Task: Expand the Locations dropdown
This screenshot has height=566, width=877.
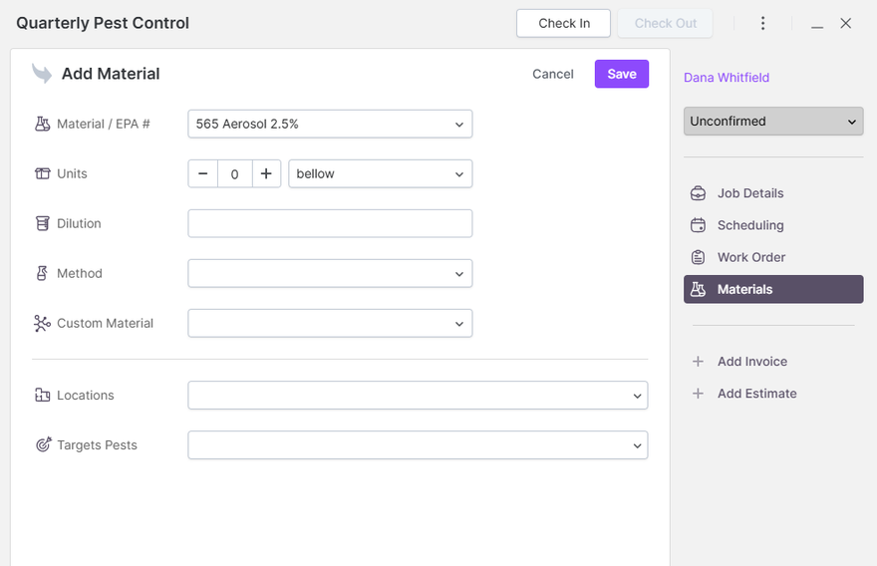Action: tap(418, 395)
